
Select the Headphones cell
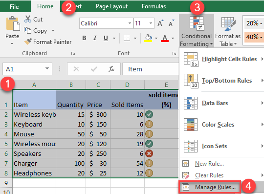click(34, 173)
